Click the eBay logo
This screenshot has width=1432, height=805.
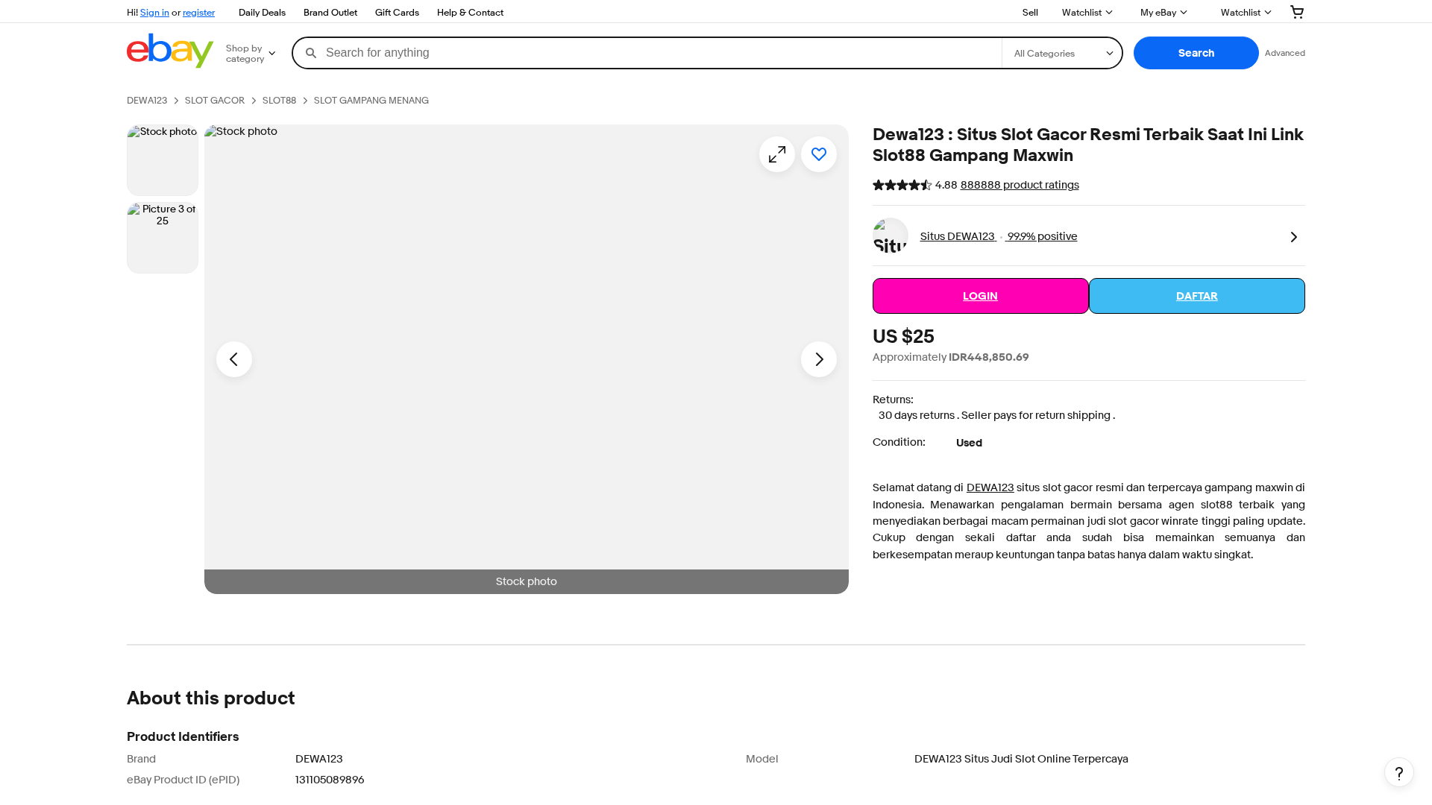[x=170, y=51]
